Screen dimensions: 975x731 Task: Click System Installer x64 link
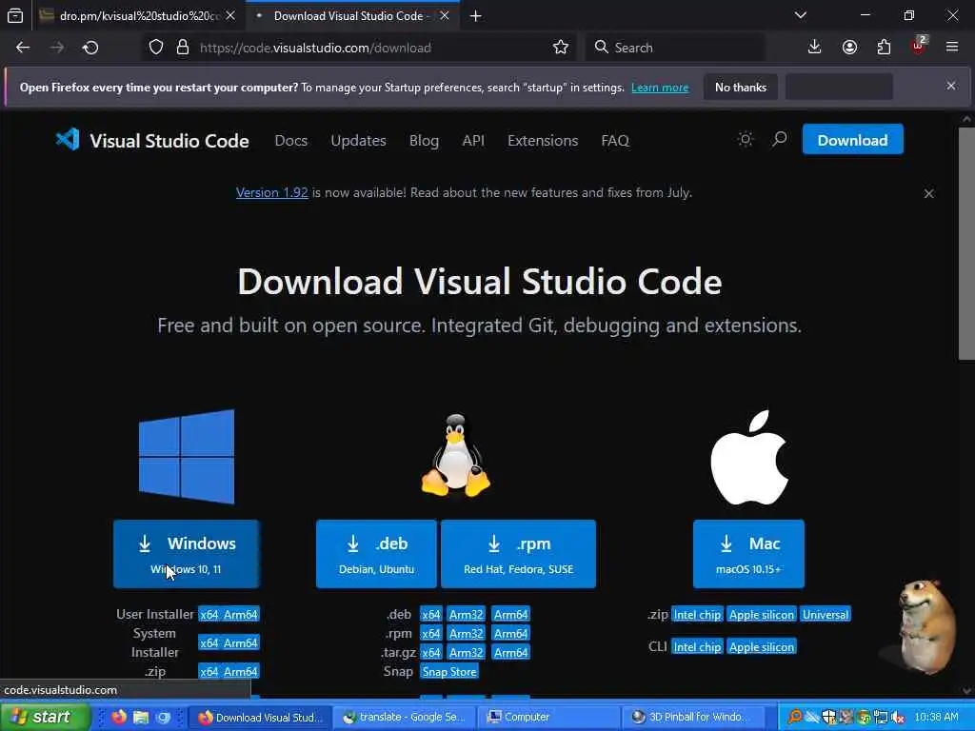tap(209, 642)
